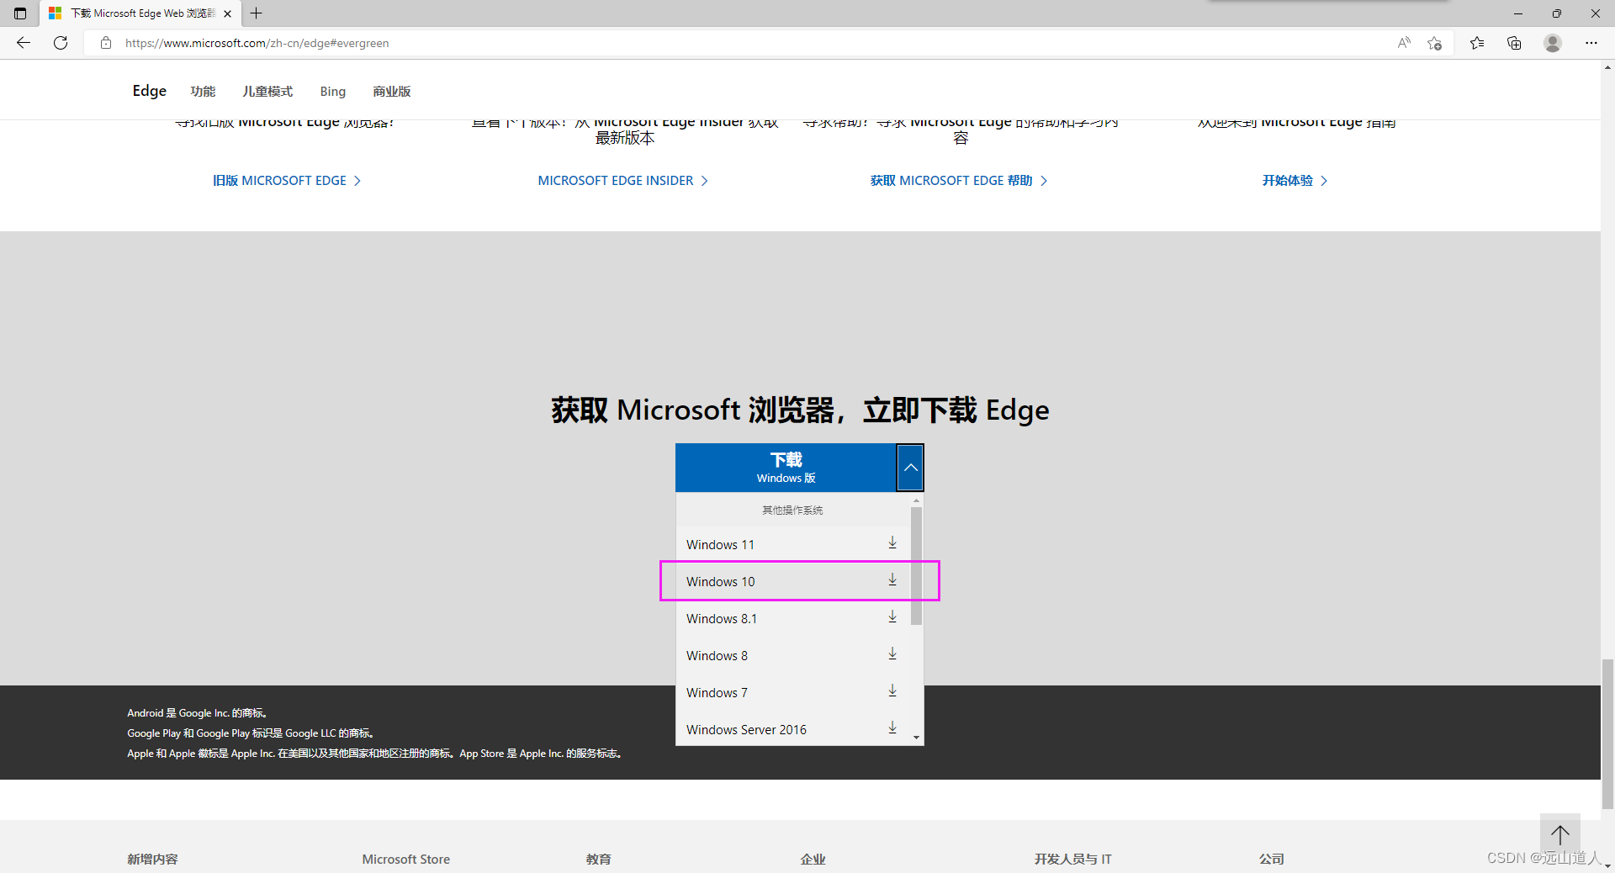Download Edge for Windows Server 2016
Screen dimensions: 1615x873
tap(892, 728)
